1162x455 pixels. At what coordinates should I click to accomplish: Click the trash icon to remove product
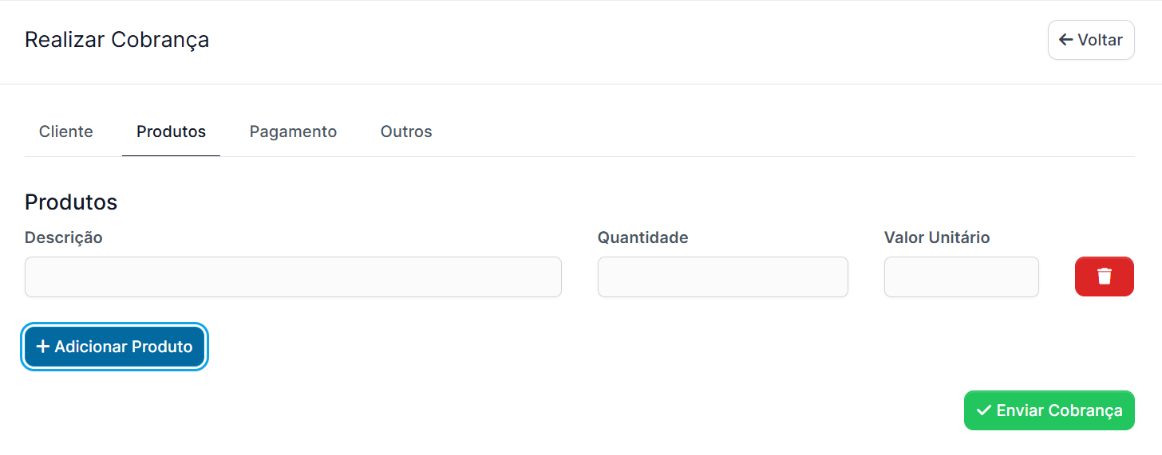click(1104, 277)
